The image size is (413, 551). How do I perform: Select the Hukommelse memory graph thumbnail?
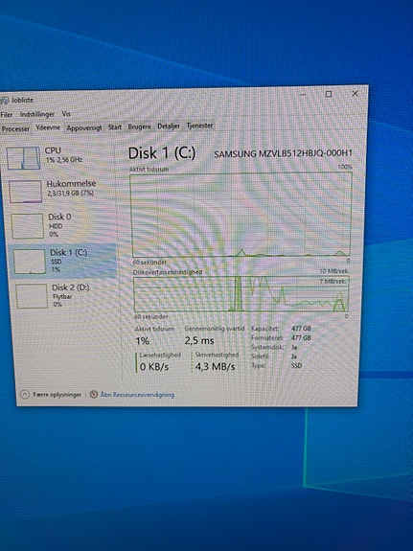[x=25, y=192]
